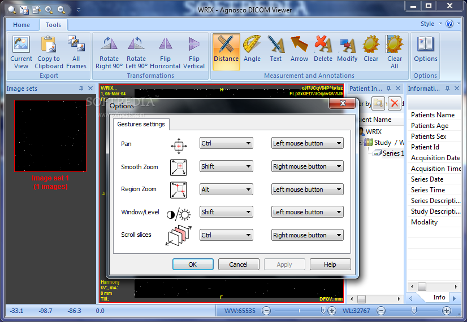The image size is (467, 322).
Task: Open the Smooth Zoom modifier key dropdown
Action: pyautogui.click(x=226, y=166)
